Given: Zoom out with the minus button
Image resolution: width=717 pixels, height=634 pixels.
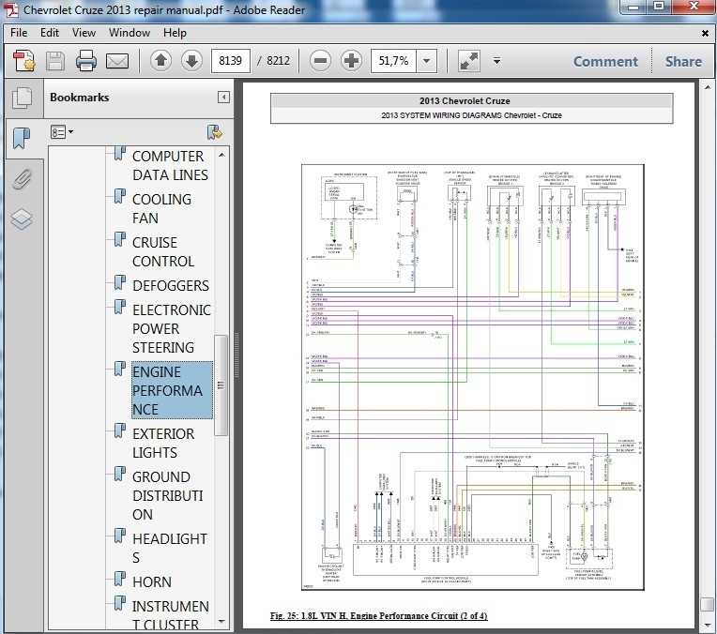Looking at the screenshot, I should [320, 62].
